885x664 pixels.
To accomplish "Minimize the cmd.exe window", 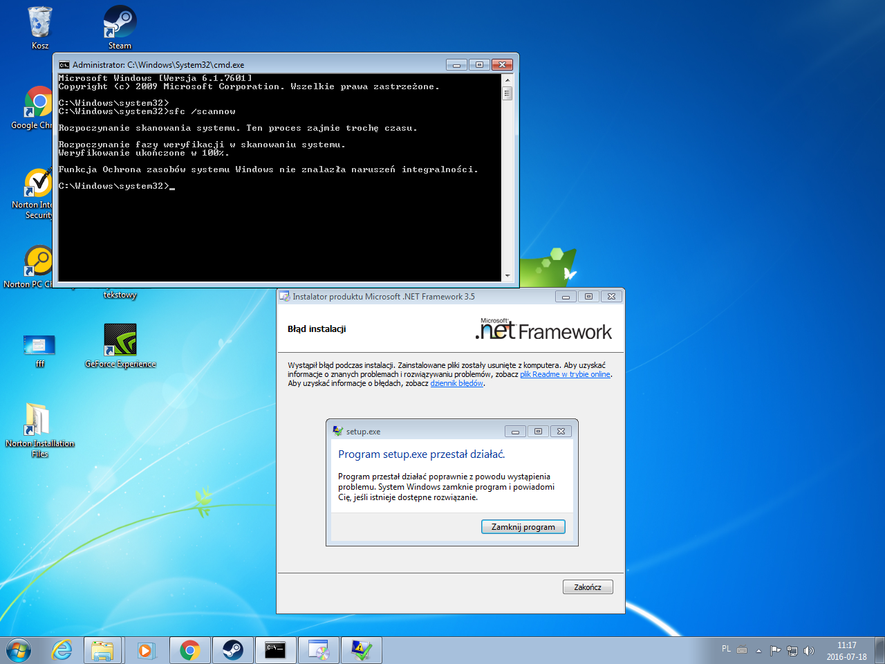I will click(456, 65).
